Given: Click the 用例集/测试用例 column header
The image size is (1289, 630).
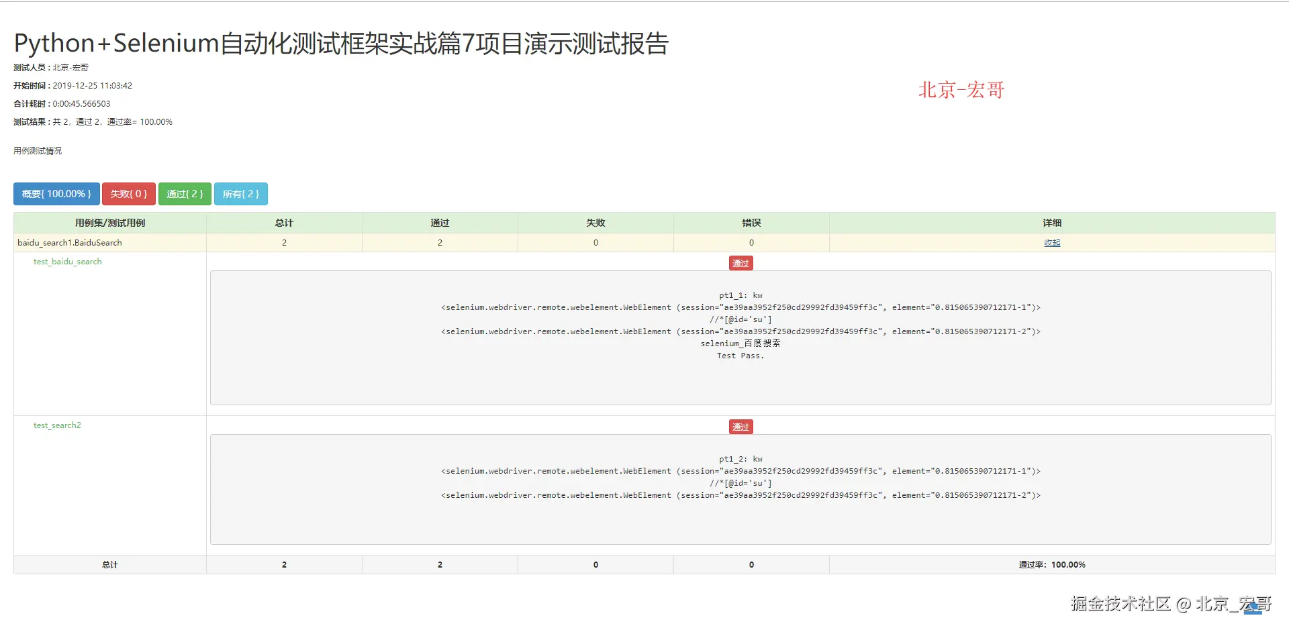Looking at the screenshot, I should (110, 223).
